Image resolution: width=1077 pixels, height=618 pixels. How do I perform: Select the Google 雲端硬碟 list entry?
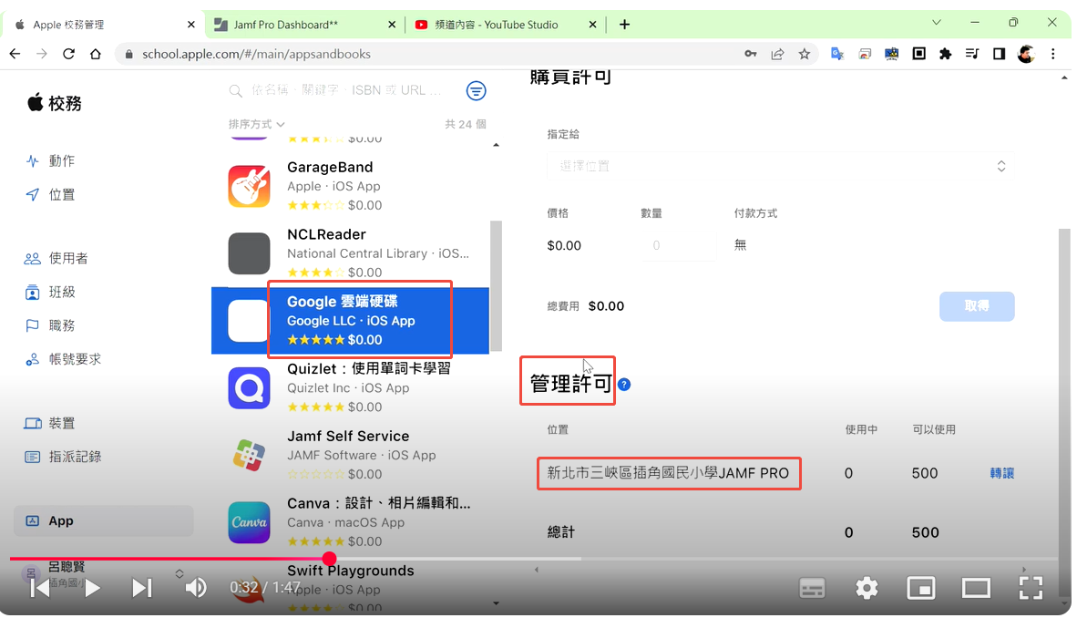(x=350, y=320)
